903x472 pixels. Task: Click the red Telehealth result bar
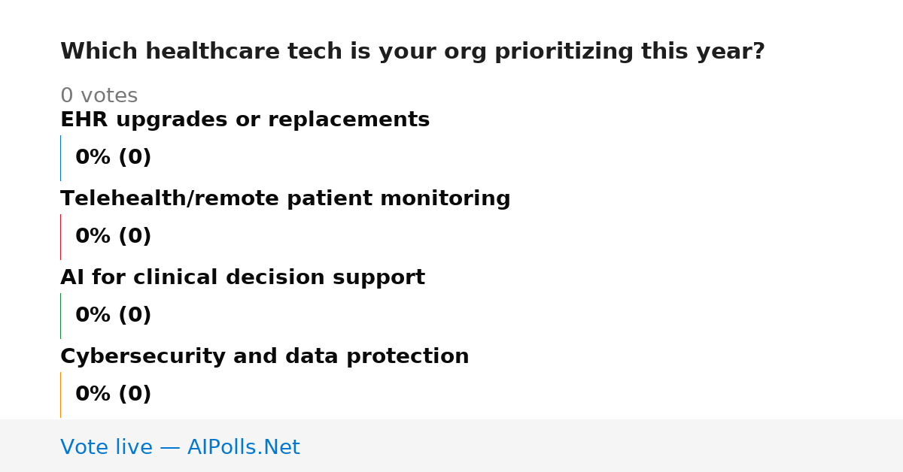click(60, 237)
